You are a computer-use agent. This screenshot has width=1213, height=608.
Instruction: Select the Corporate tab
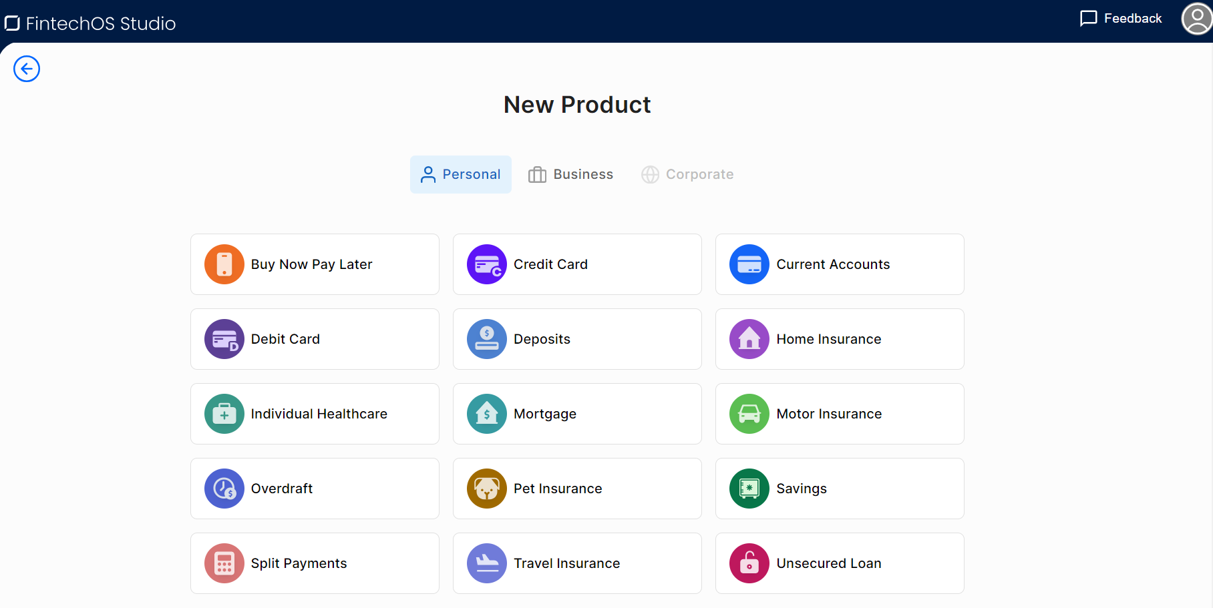tap(687, 174)
